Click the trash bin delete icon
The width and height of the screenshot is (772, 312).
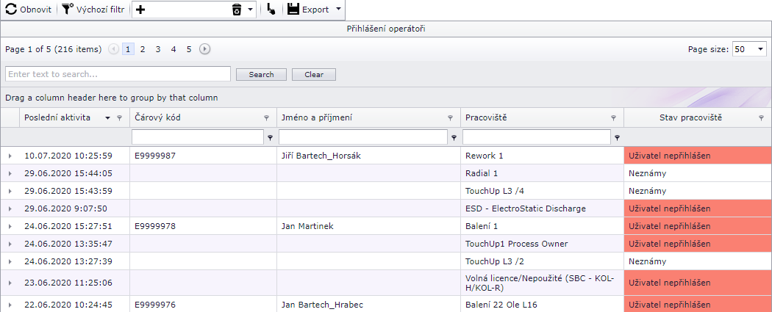pyautogui.click(x=237, y=10)
